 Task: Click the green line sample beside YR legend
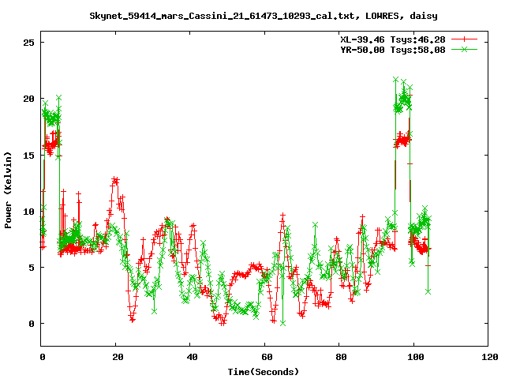[464, 49]
